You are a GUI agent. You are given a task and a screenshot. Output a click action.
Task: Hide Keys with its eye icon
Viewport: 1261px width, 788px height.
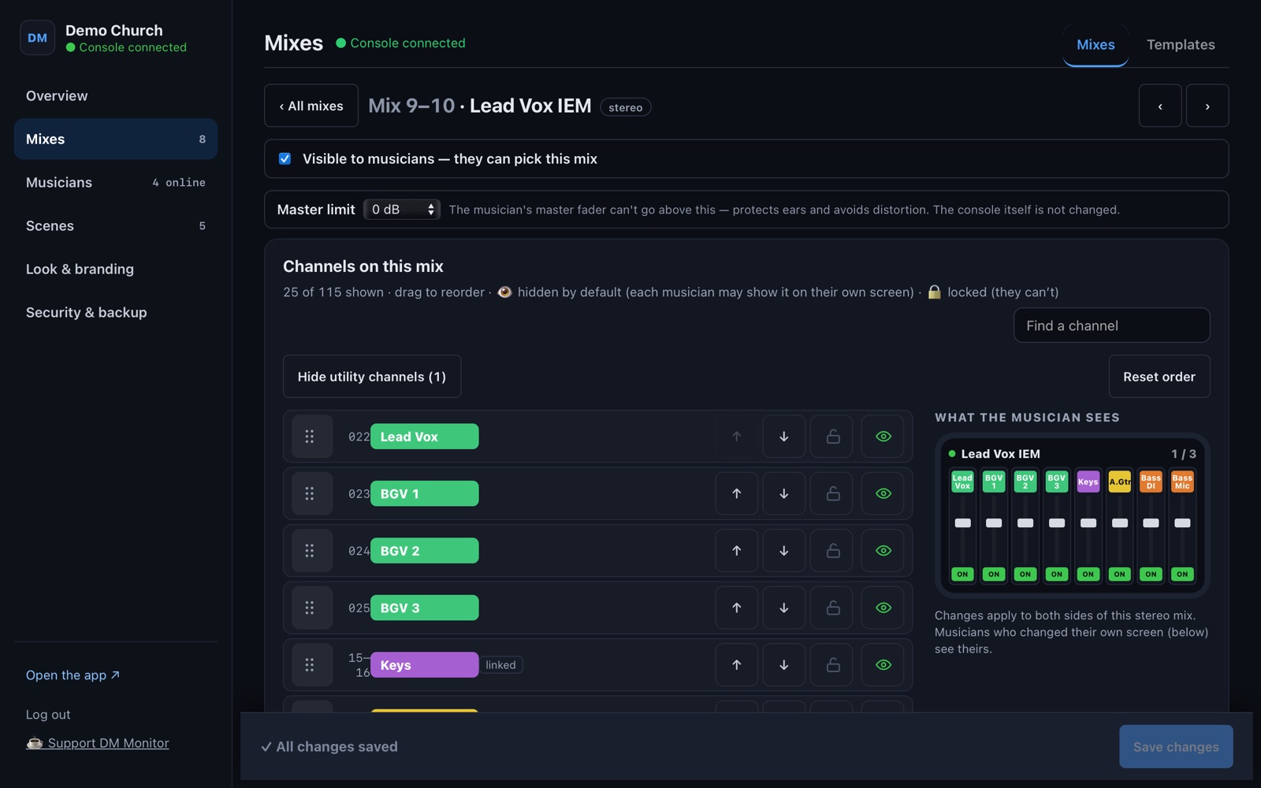pos(883,665)
